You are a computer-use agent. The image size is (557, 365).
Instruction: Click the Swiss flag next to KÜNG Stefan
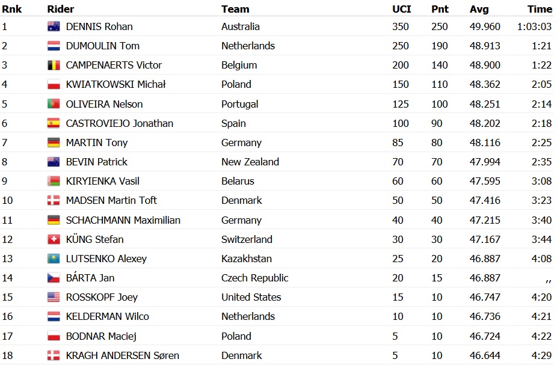click(54, 239)
